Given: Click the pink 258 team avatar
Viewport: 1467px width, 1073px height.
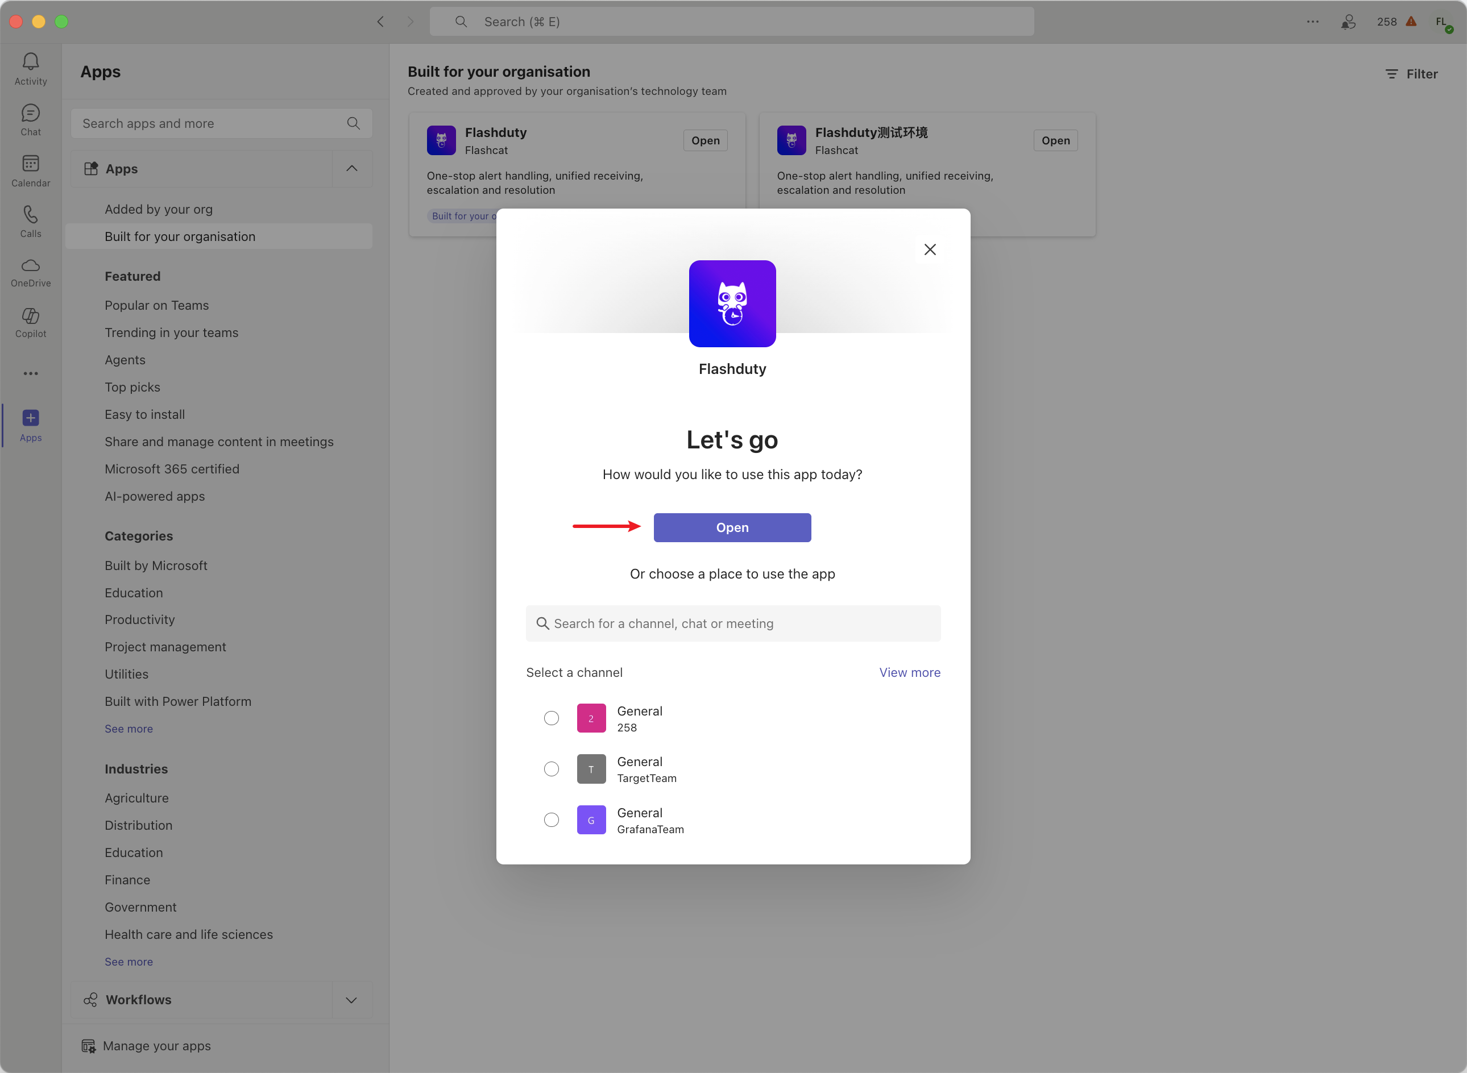Looking at the screenshot, I should (591, 718).
